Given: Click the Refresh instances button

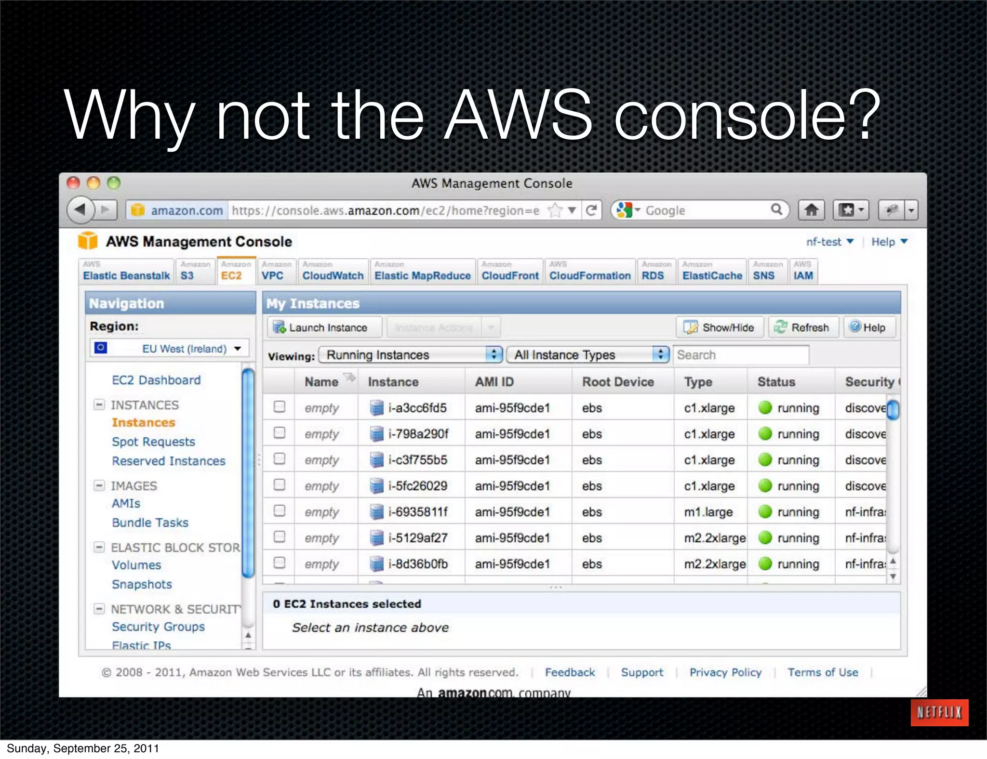Looking at the screenshot, I should (803, 327).
